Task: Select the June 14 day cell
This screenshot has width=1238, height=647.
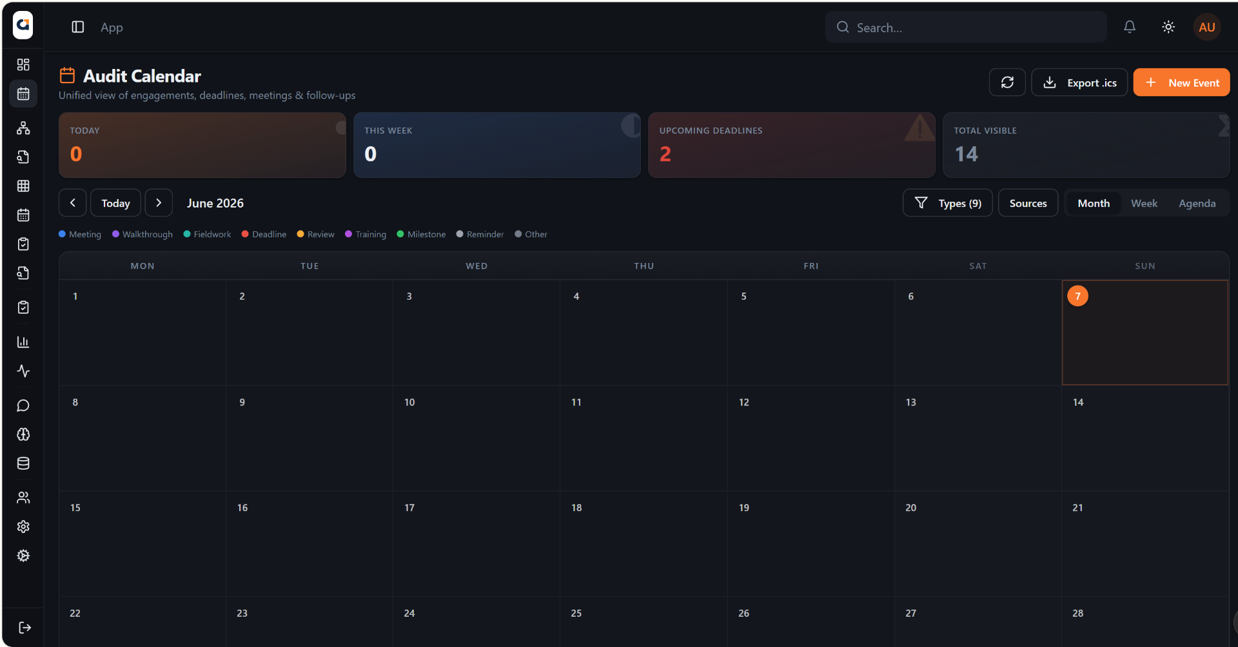Action: pos(1145,438)
